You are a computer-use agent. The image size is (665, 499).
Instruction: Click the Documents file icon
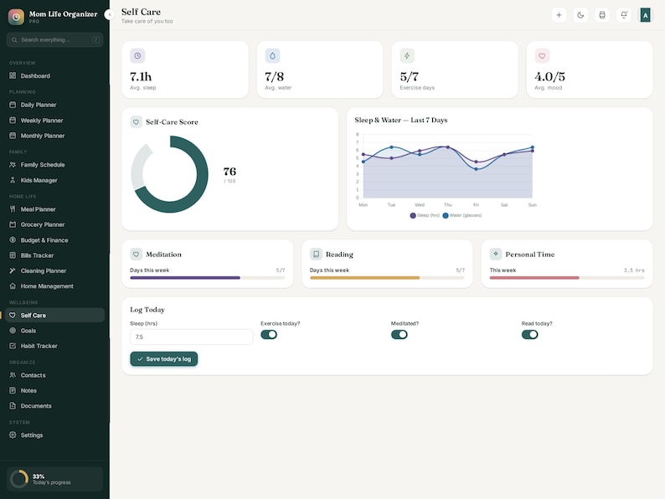[13, 406]
